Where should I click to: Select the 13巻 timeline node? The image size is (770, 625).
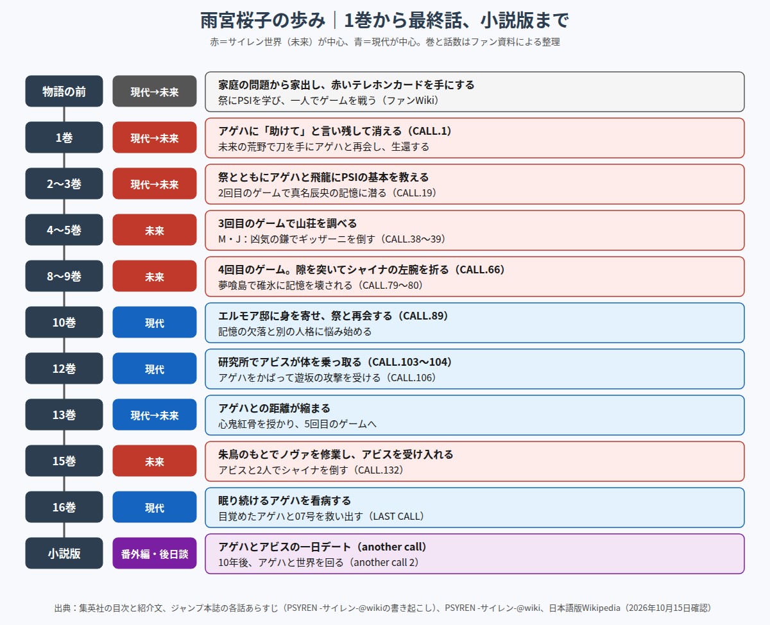pos(64,415)
